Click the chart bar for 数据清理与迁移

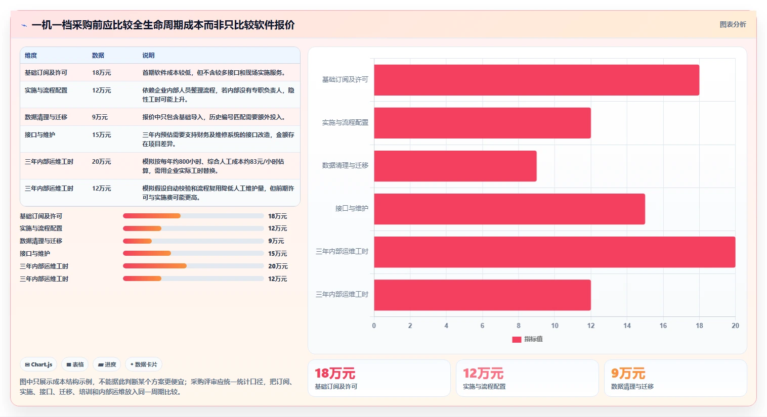coord(455,166)
